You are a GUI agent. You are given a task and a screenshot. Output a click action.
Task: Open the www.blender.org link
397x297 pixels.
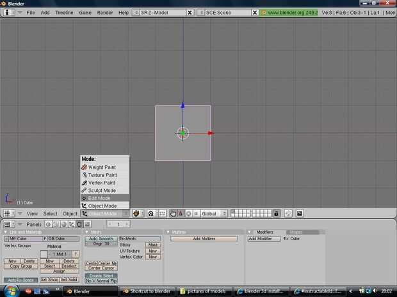click(289, 12)
